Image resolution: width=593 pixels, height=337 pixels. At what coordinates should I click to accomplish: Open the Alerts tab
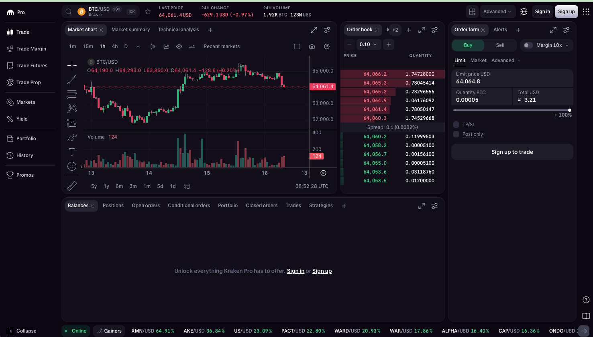pyautogui.click(x=500, y=30)
